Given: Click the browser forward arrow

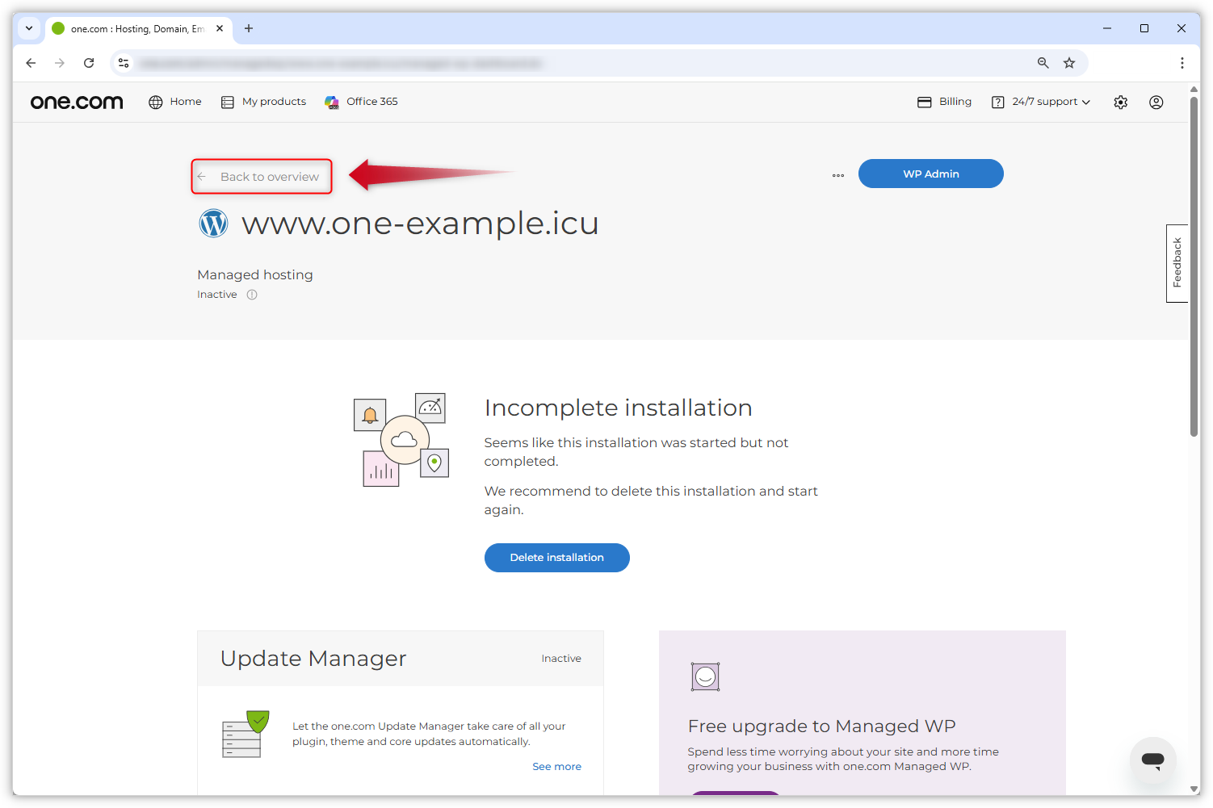Looking at the screenshot, I should 60,63.
